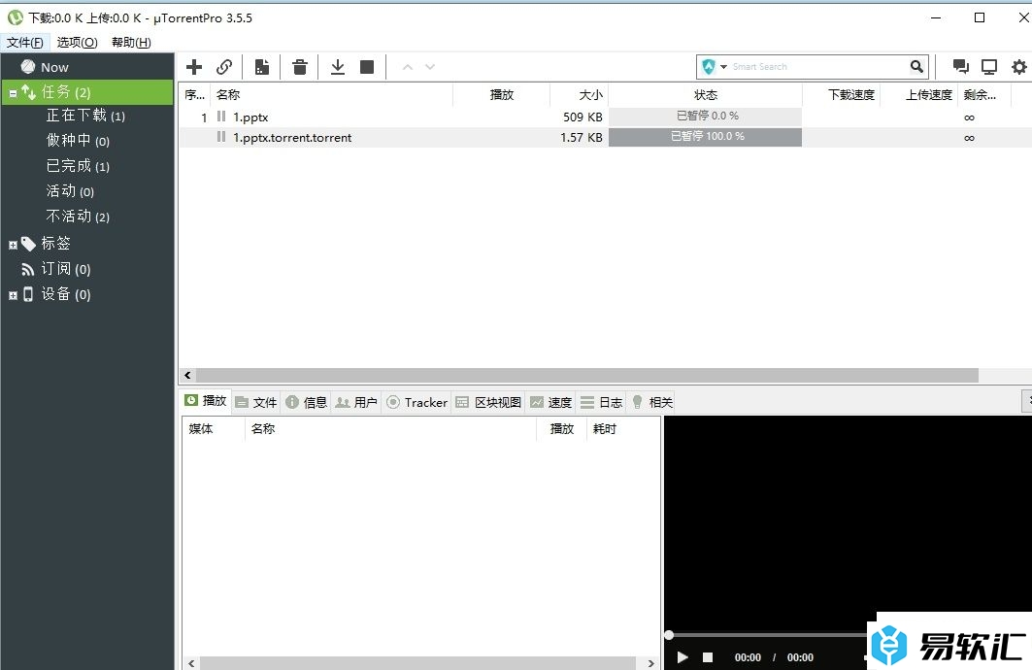The image size is (1032, 670).
Task: Focus the Smart Search input field
Action: (x=818, y=66)
